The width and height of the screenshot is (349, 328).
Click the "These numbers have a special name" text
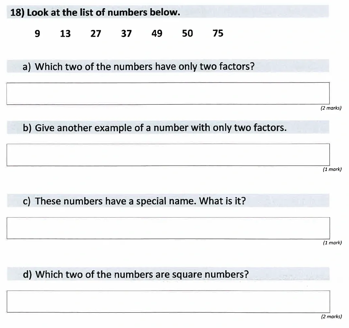[134, 201]
